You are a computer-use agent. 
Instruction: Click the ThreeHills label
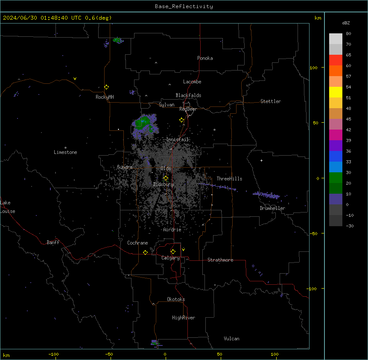coord(229,179)
